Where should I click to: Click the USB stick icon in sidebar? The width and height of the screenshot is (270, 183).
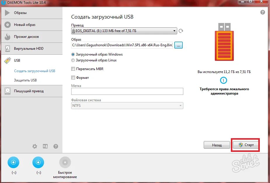click(x=7, y=61)
